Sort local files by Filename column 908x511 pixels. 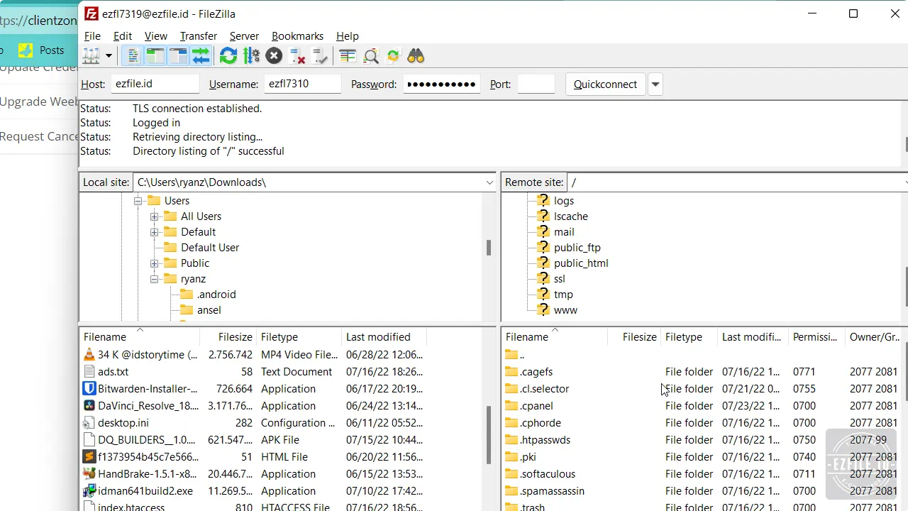click(x=140, y=337)
